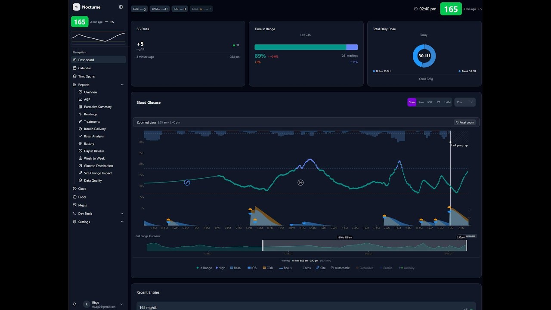
Task: Click the Glucose Distribution clock icon
Action: [80, 166]
